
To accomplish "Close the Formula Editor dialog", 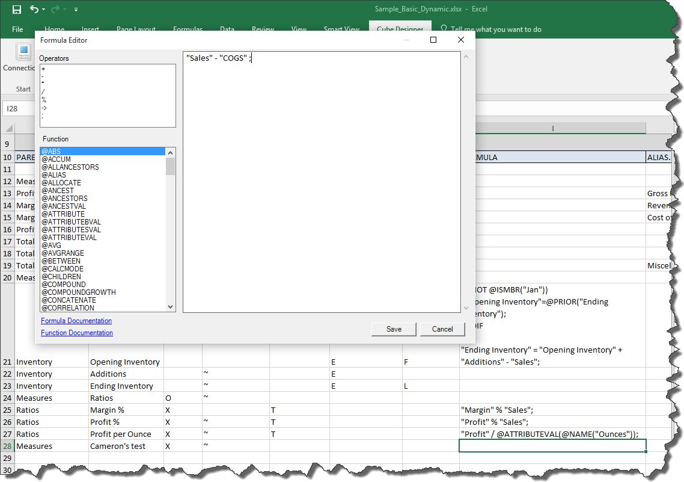I will tap(460, 40).
